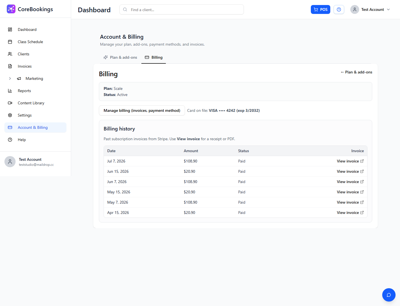
Task: Click the Marketing megaphone icon
Action: click(x=19, y=78)
